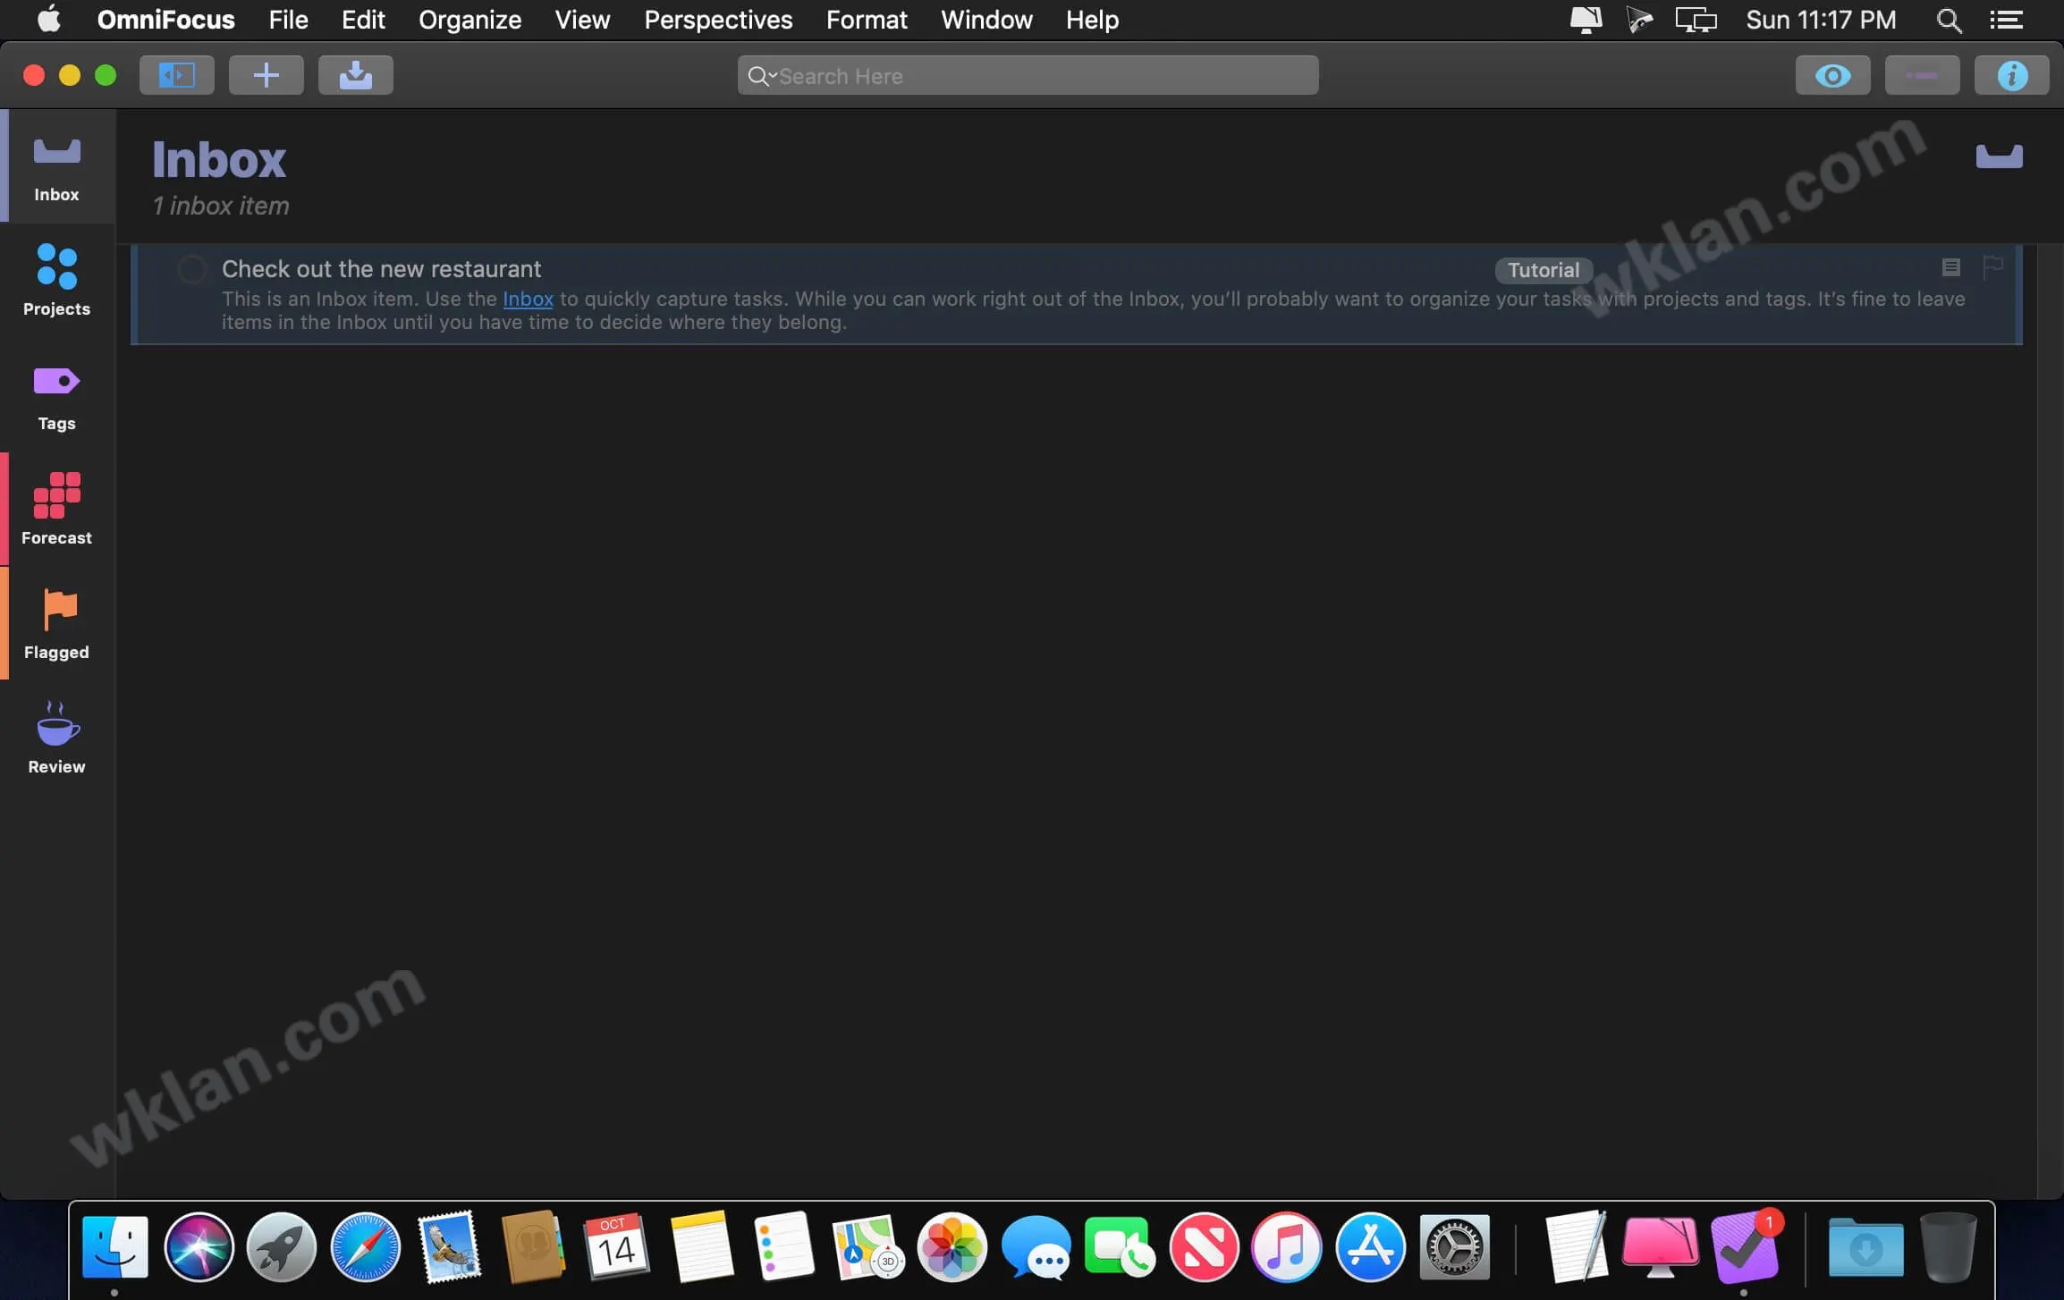Open Finder from the Dock
This screenshot has width=2064, height=1300.
[x=114, y=1246]
